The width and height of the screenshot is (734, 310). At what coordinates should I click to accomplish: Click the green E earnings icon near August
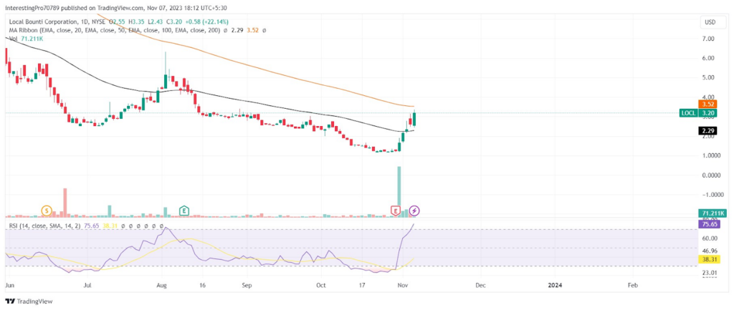pyautogui.click(x=185, y=211)
